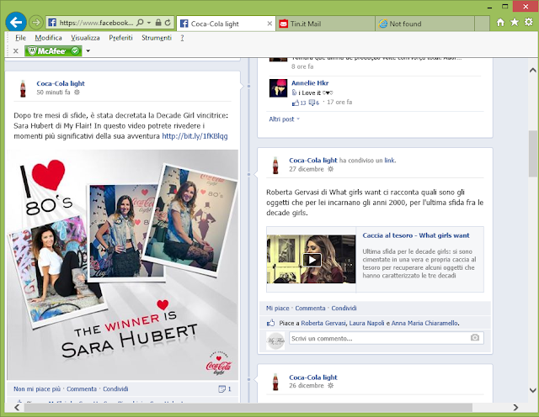
Task: Click 'Non mi piace più' on winner post
Action: click(x=37, y=389)
